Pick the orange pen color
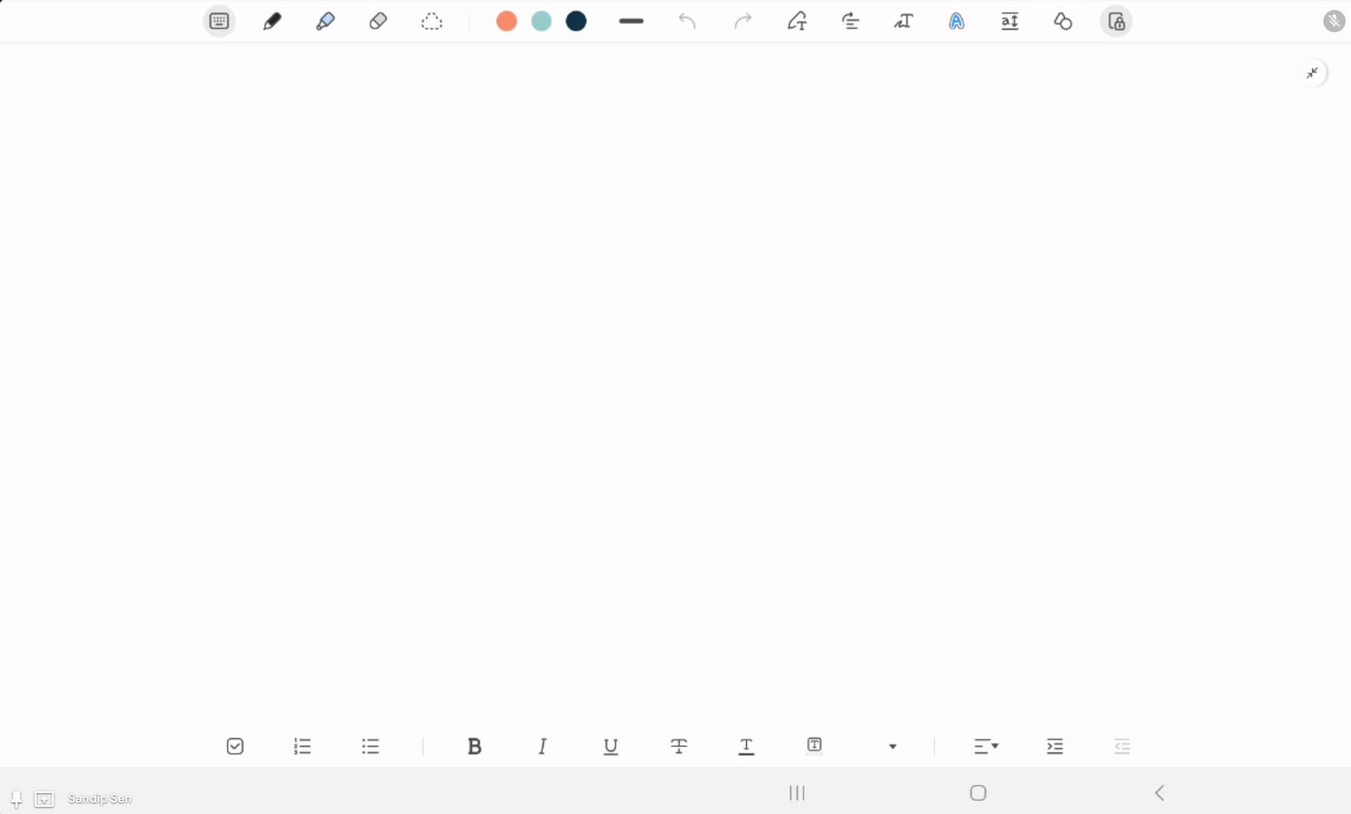Image resolution: width=1351 pixels, height=814 pixels. pyautogui.click(x=507, y=22)
